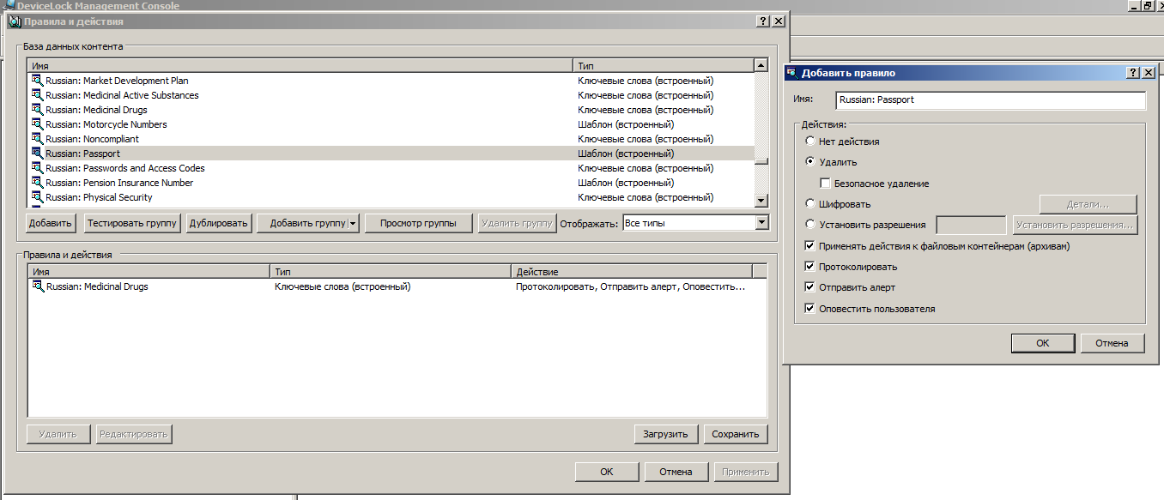
Task: Click icon of Russian: Medicinal Drugs in content database
Action: [37, 110]
